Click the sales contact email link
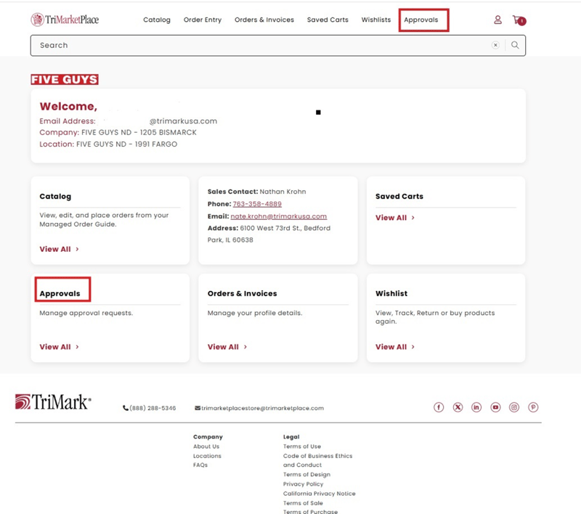 279,216
